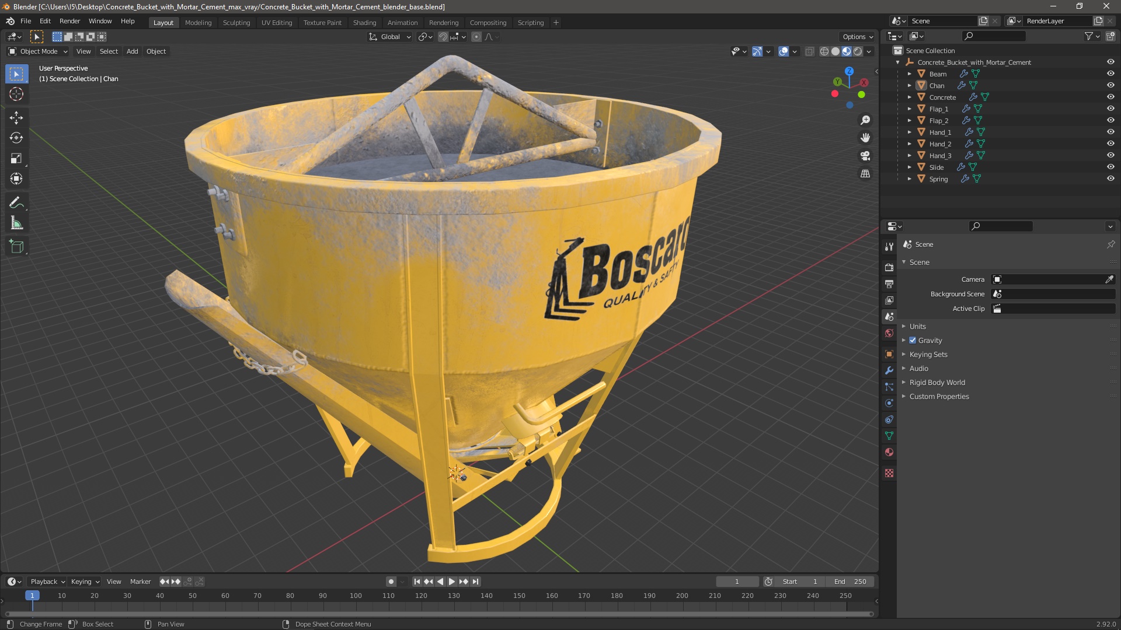This screenshot has width=1121, height=630.
Task: Hide the Beam object in outliner
Action: coord(1110,73)
